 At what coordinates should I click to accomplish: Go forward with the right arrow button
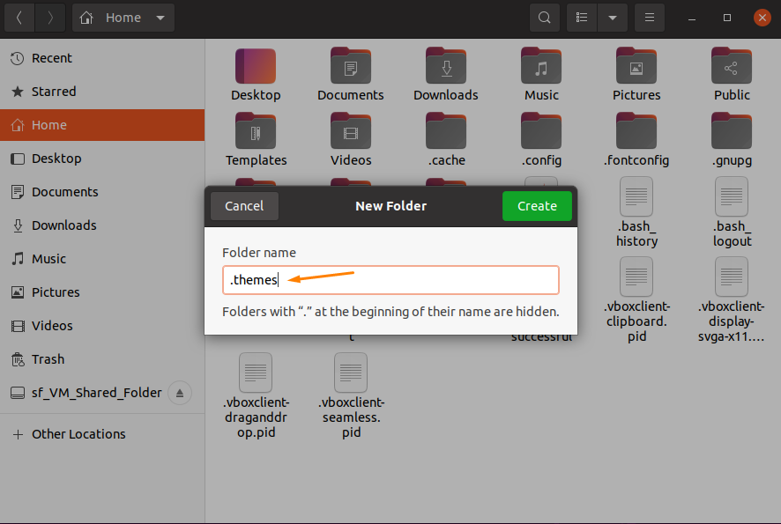point(50,18)
